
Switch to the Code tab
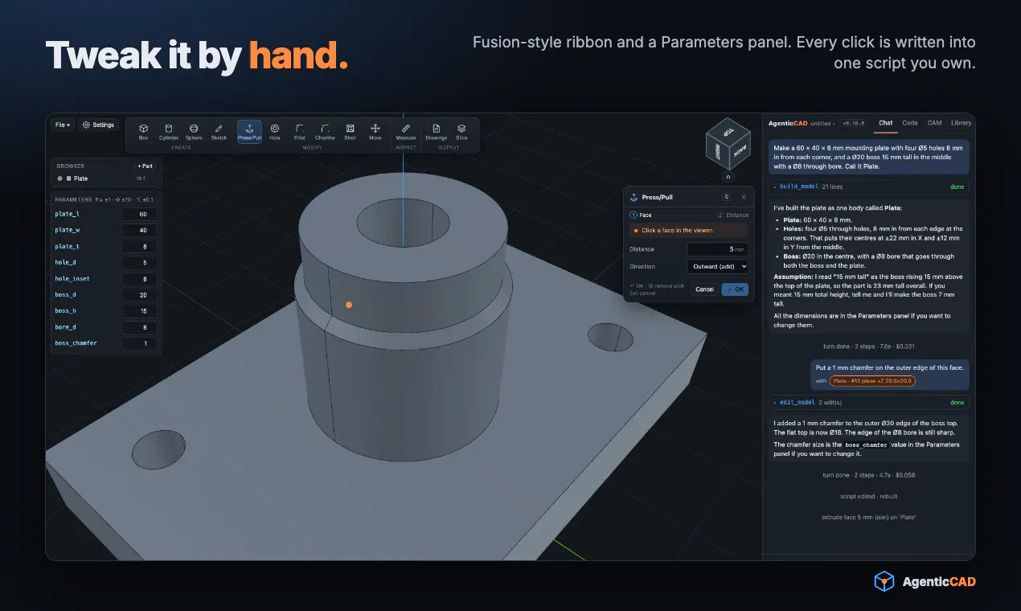pos(910,123)
